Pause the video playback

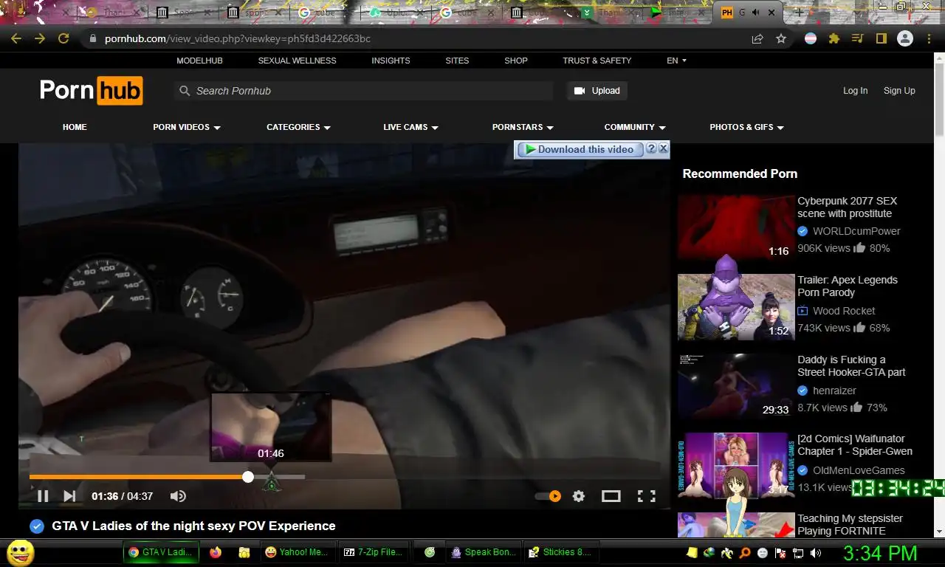pyautogui.click(x=43, y=496)
